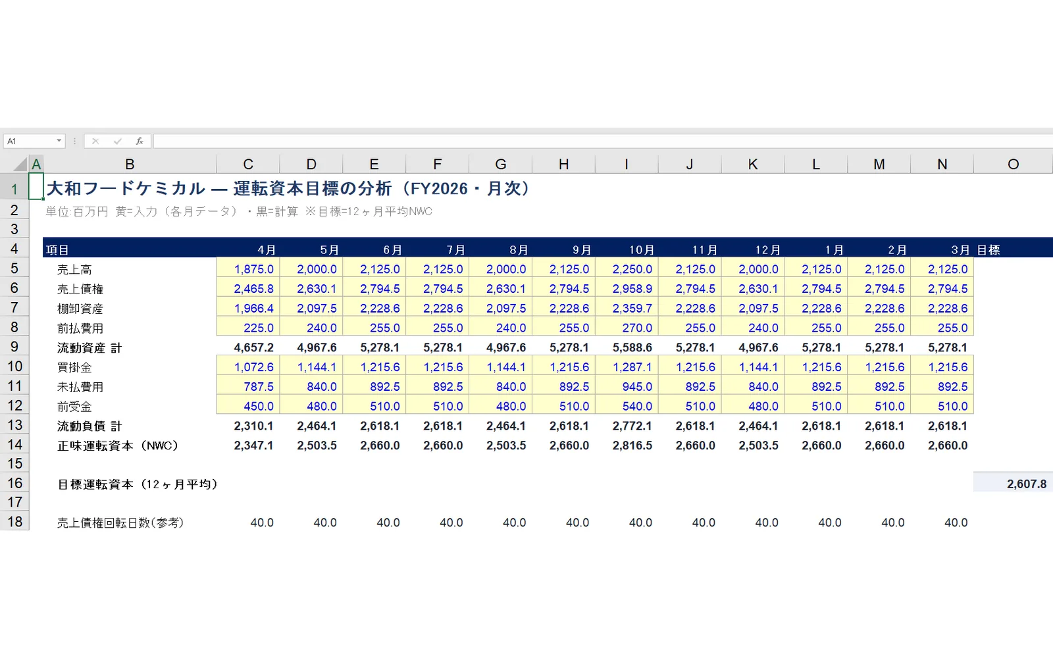This screenshot has height=658, width=1053.
Task: Select column O header
Action: tap(1014, 164)
